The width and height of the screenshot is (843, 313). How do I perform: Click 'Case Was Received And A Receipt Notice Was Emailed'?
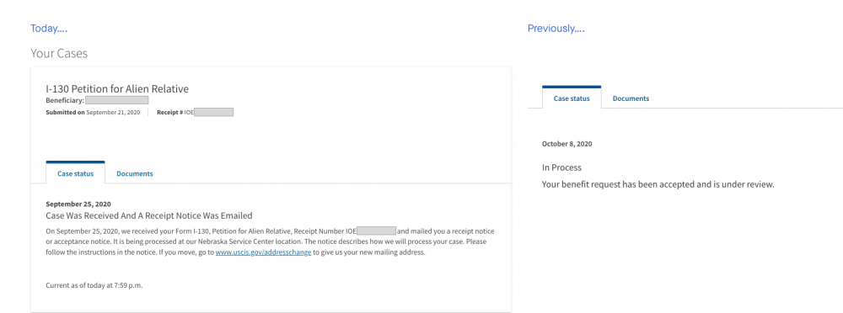click(x=149, y=216)
